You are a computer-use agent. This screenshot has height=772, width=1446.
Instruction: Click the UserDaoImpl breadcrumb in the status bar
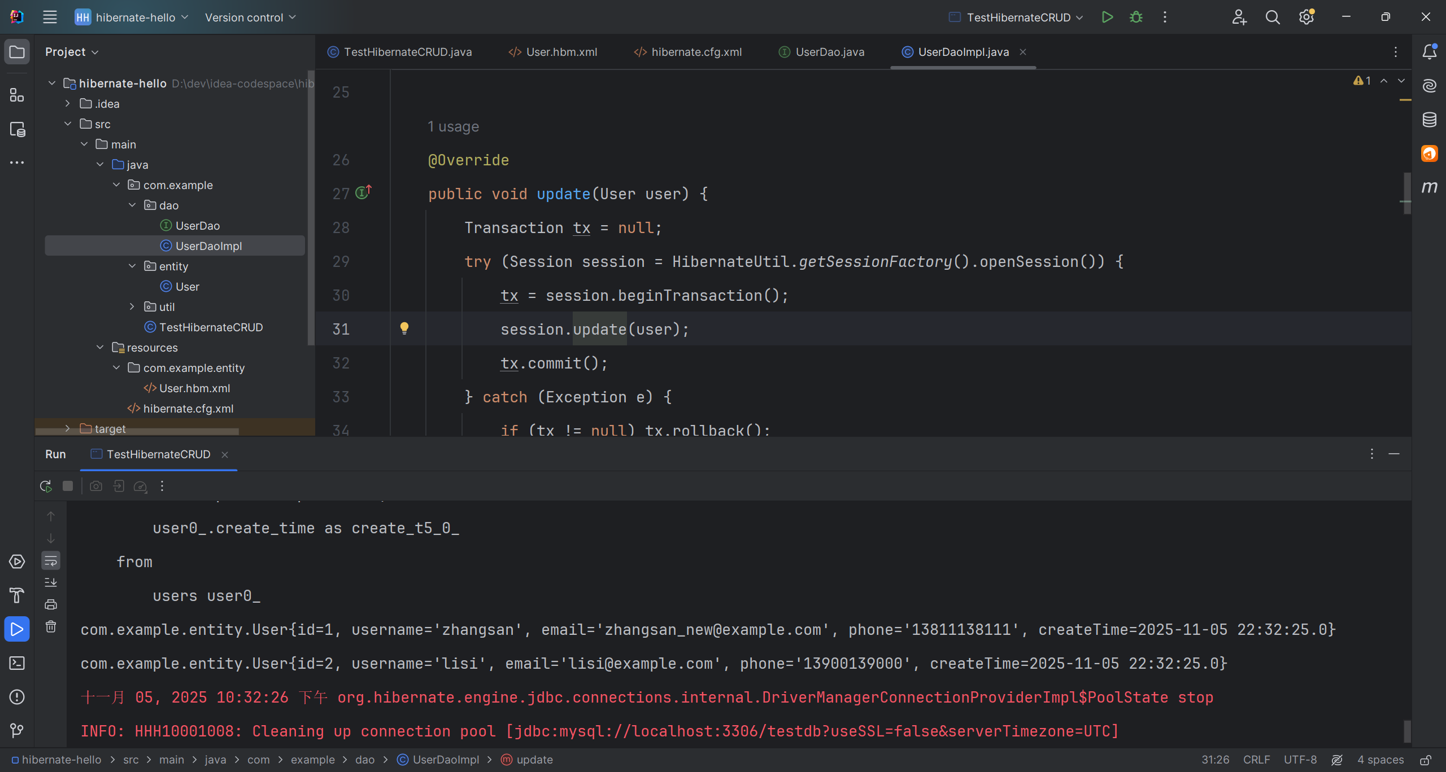tap(445, 760)
